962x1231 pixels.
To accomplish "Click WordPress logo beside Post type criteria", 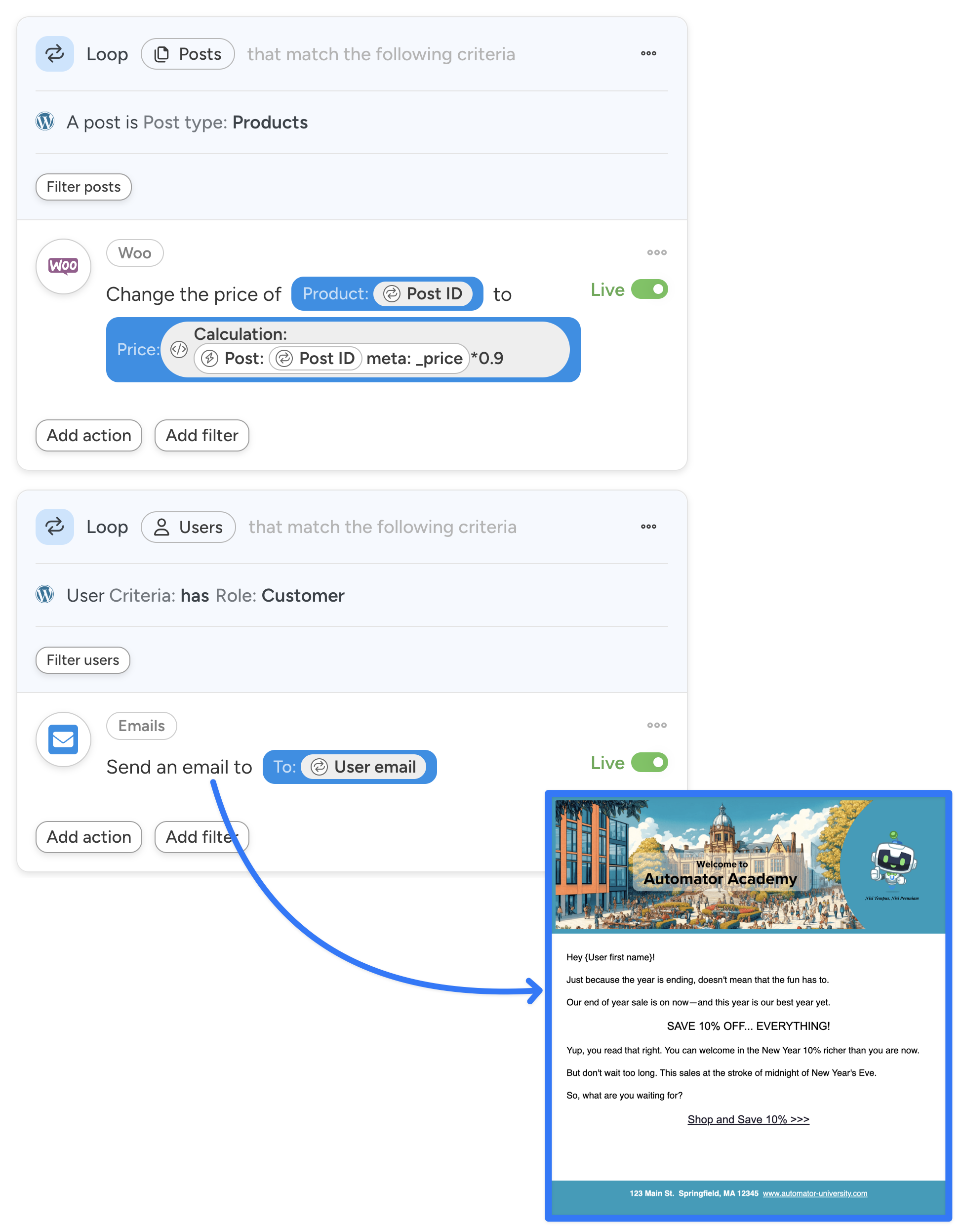I will [x=45, y=122].
